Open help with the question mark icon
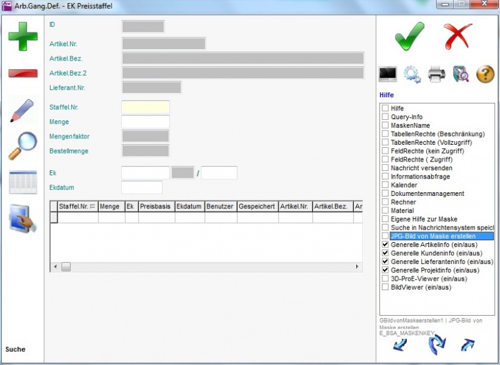 (485, 74)
